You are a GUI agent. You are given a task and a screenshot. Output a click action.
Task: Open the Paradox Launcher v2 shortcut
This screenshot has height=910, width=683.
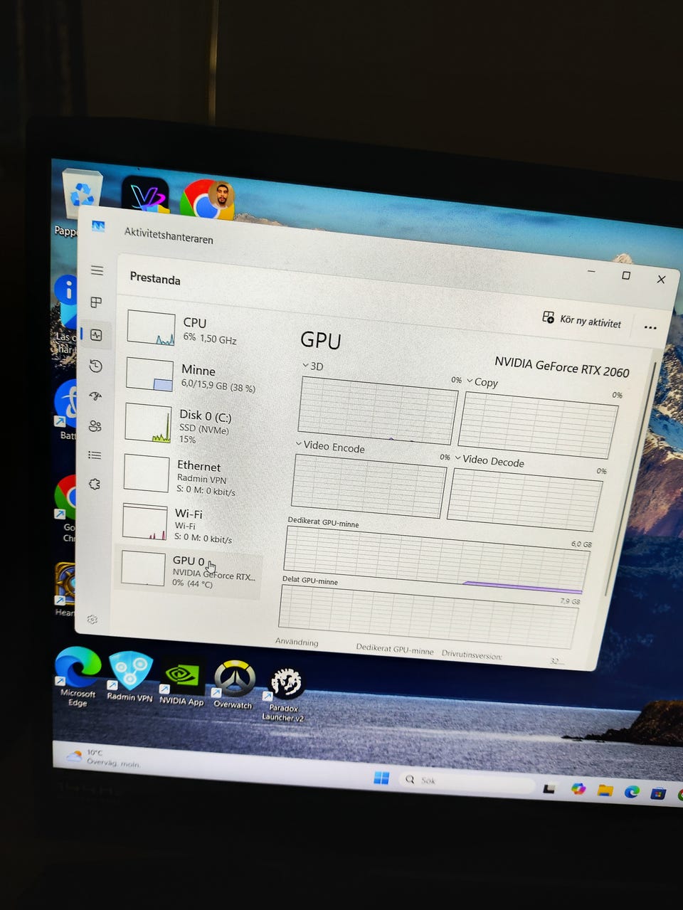pos(285,694)
